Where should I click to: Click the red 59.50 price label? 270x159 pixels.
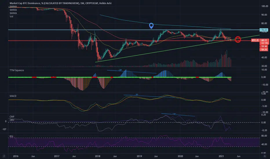click(264, 47)
